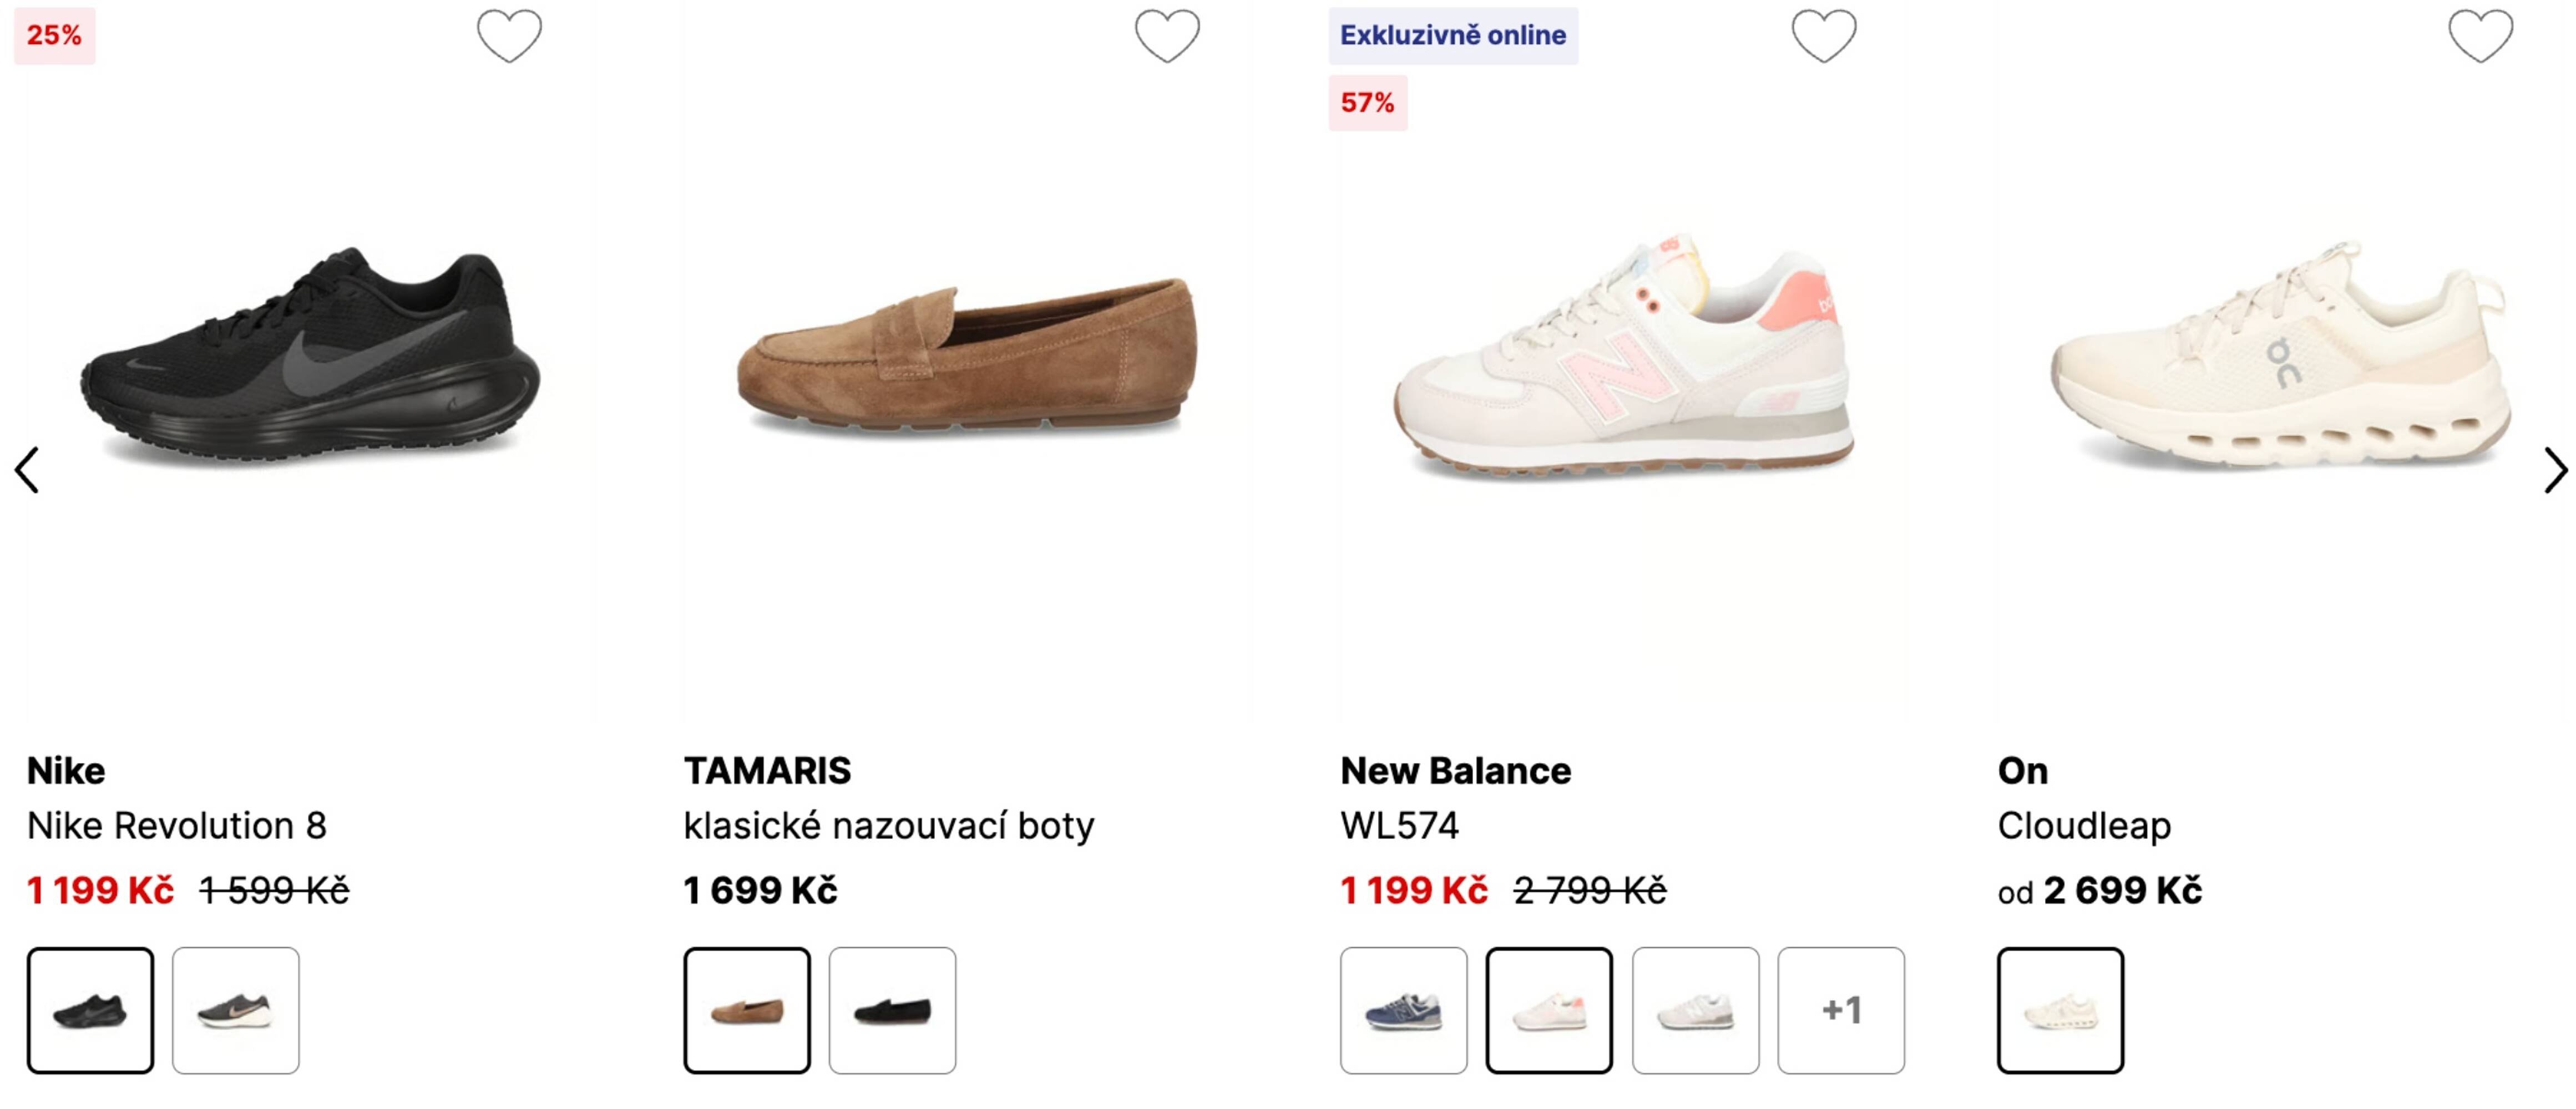Add Nike Revolution 8 to wishlist
2576x1109 pixels.
click(x=509, y=37)
